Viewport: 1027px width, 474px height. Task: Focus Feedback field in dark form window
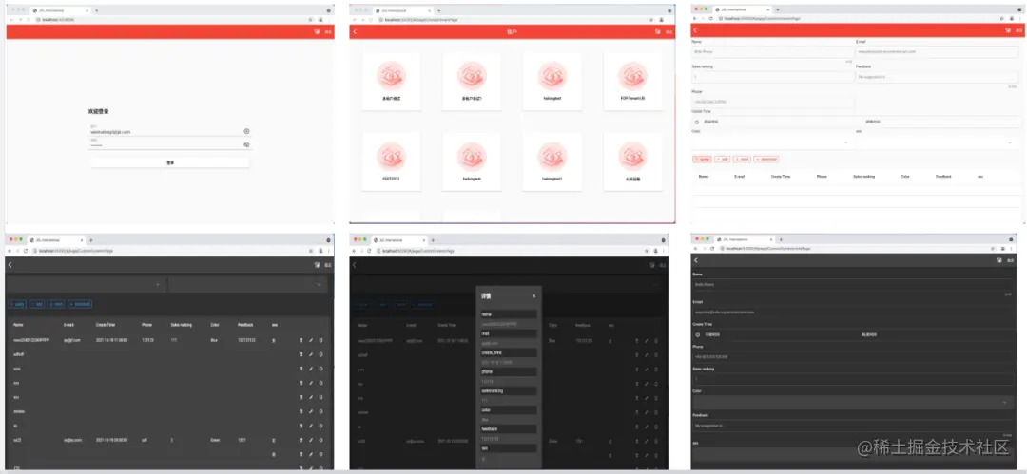click(x=852, y=427)
